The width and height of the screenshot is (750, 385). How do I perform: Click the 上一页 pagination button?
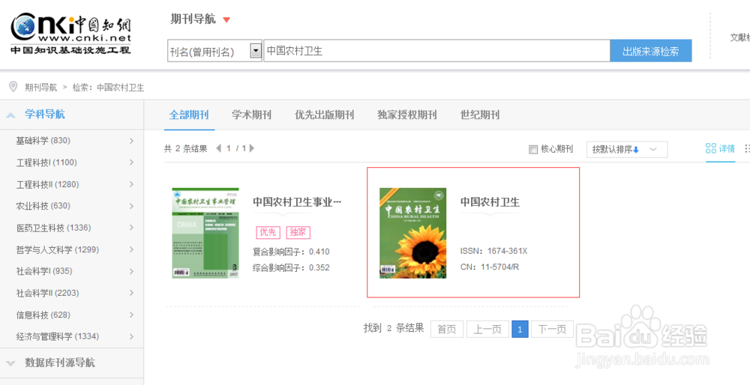pyautogui.click(x=487, y=329)
